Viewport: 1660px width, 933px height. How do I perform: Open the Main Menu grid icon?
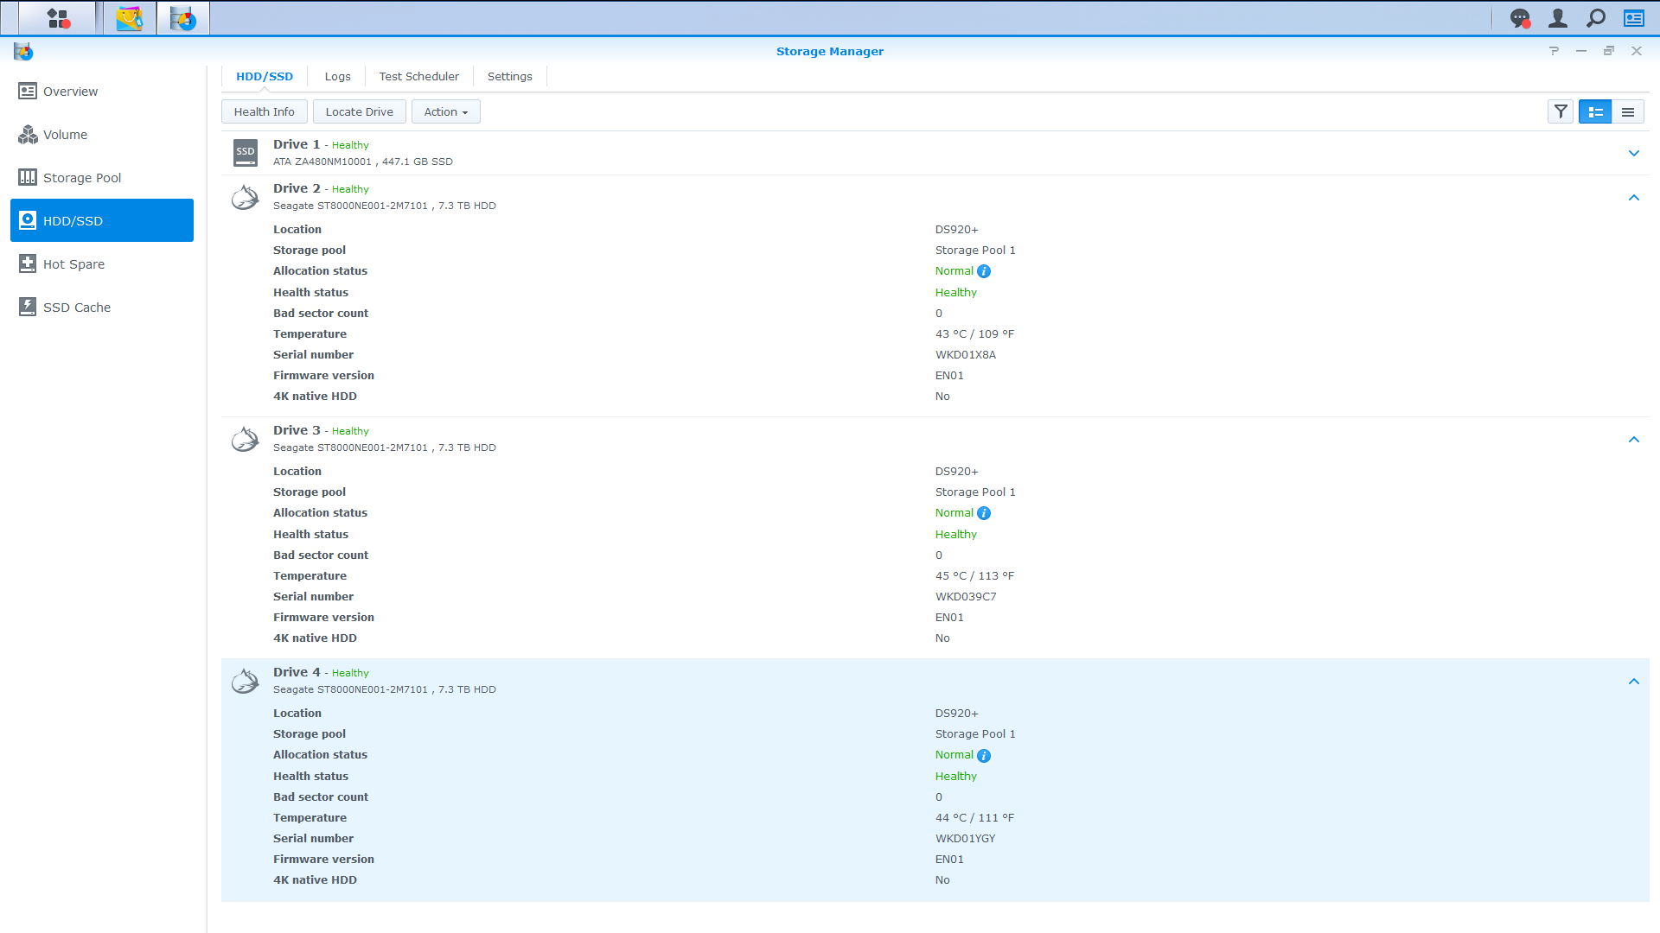coord(57,18)
